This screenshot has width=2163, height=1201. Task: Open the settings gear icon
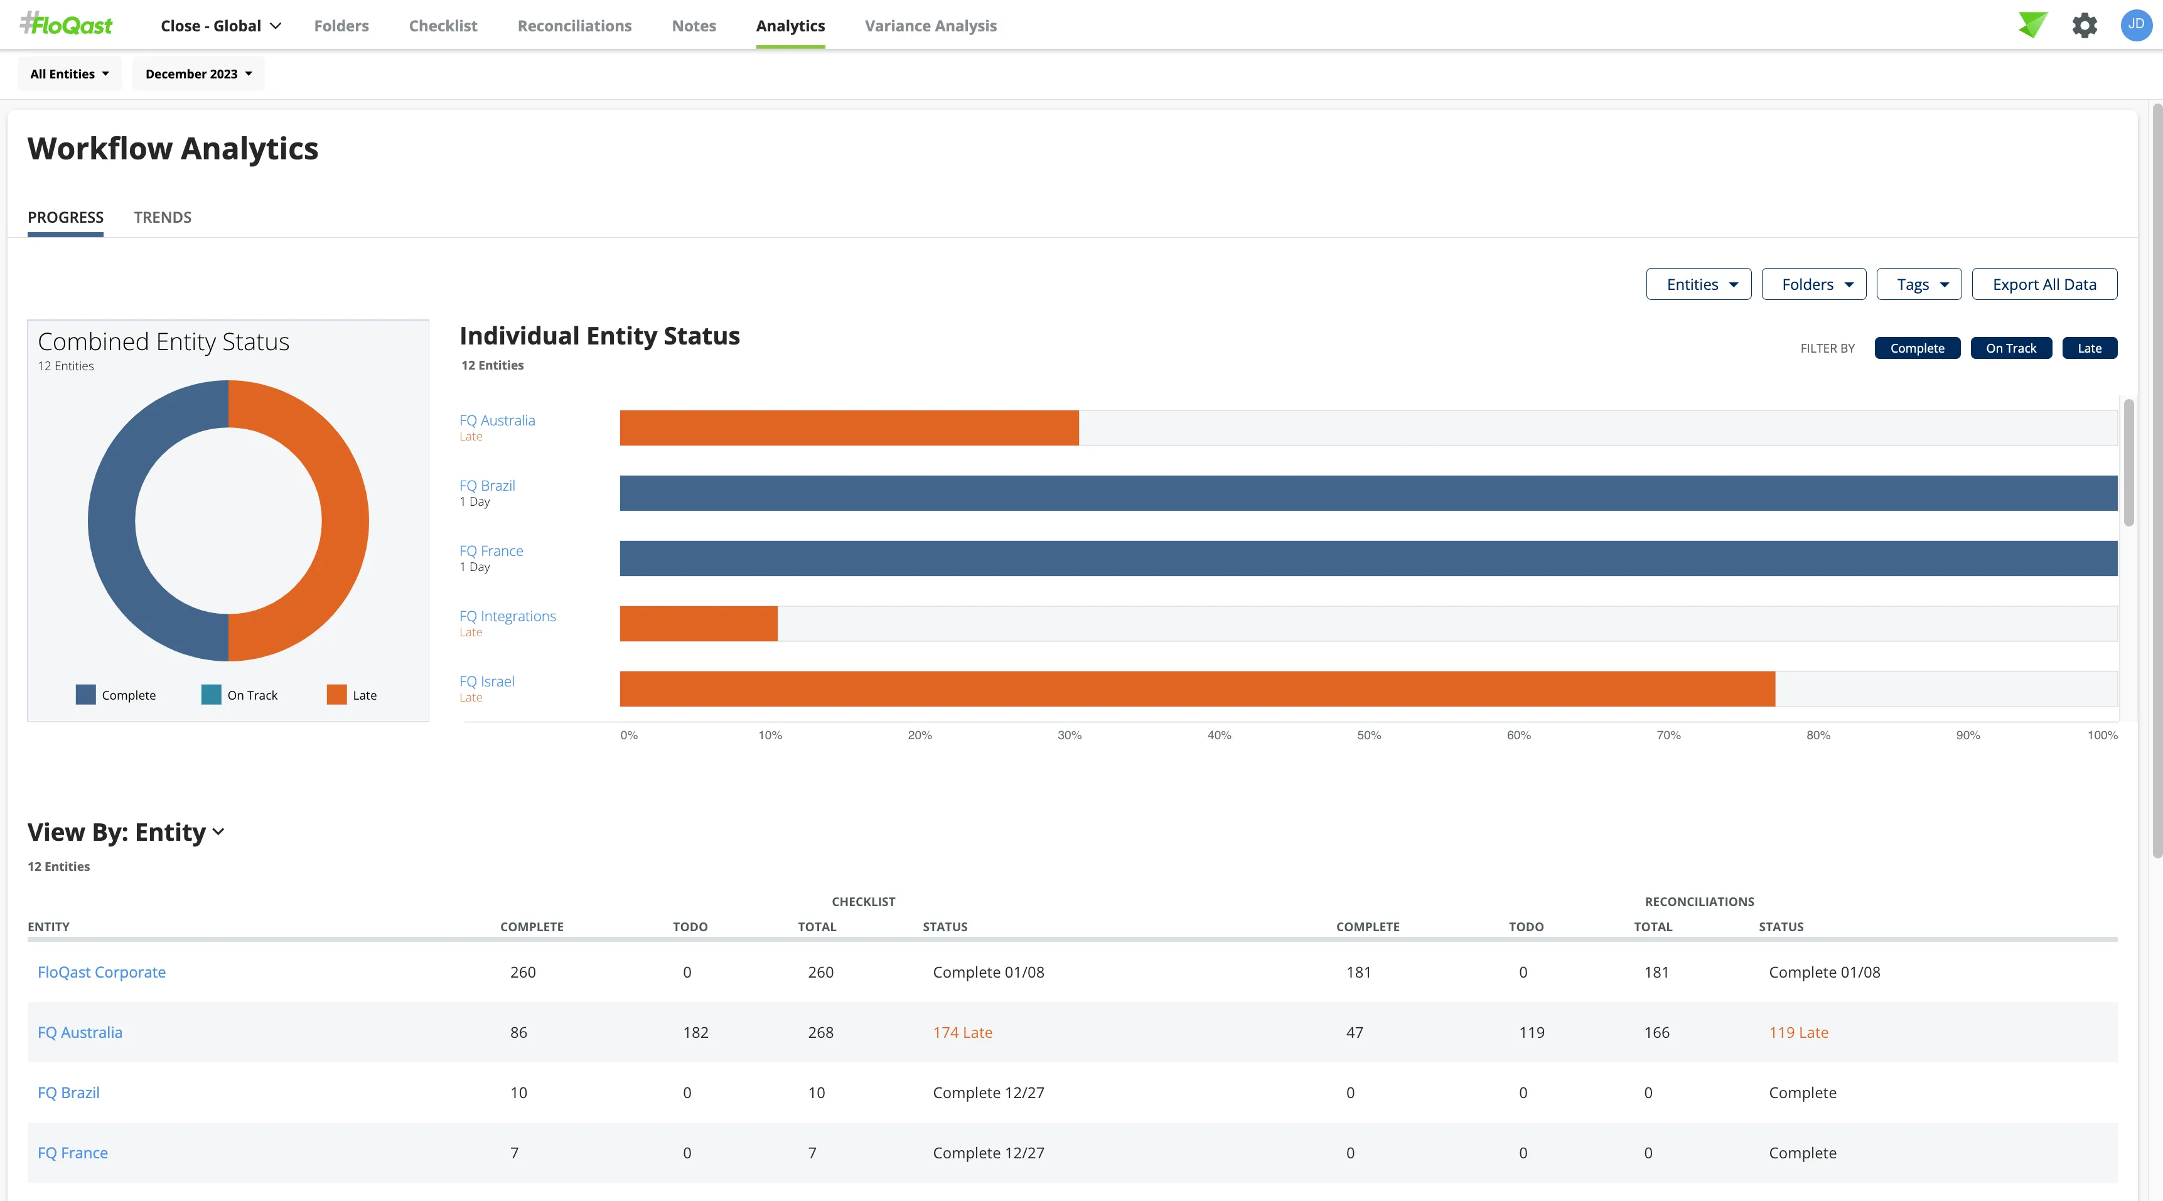click(2085, 25)
